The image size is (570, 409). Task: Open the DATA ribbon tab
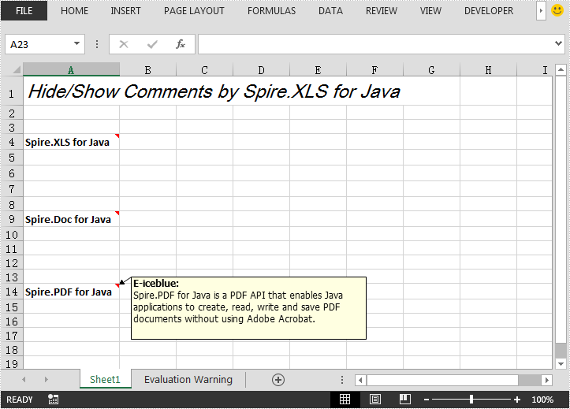pyautogui.click(x=330, y=11)
